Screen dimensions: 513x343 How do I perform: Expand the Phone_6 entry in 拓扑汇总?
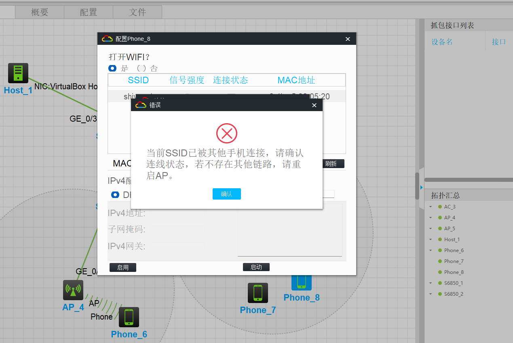tap(431, 250)
